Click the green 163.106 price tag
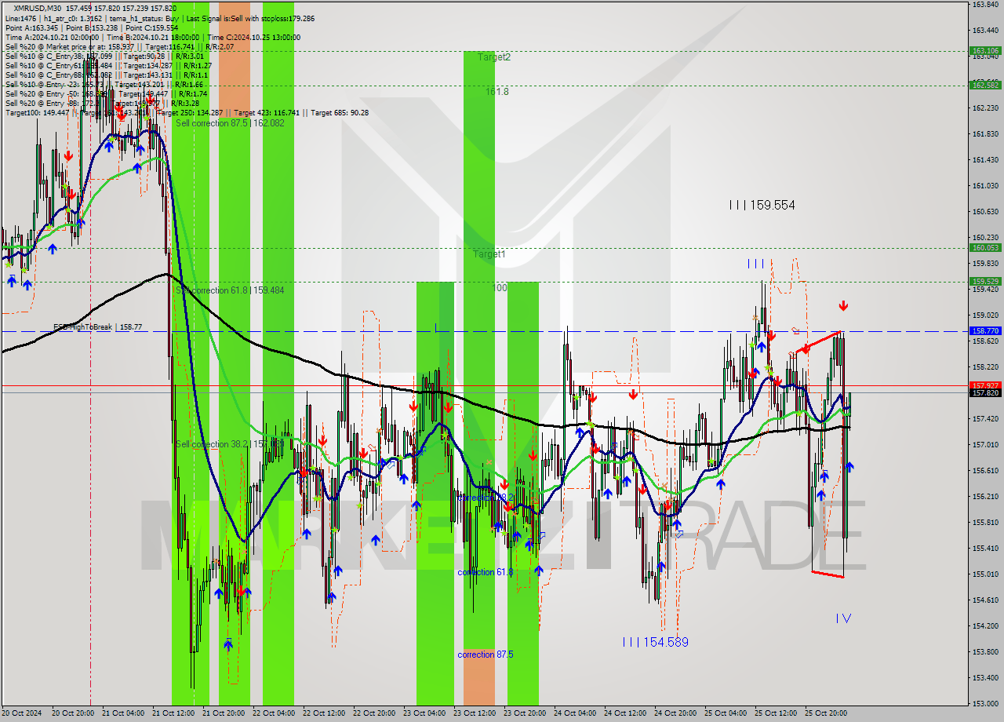 (985, 51)
